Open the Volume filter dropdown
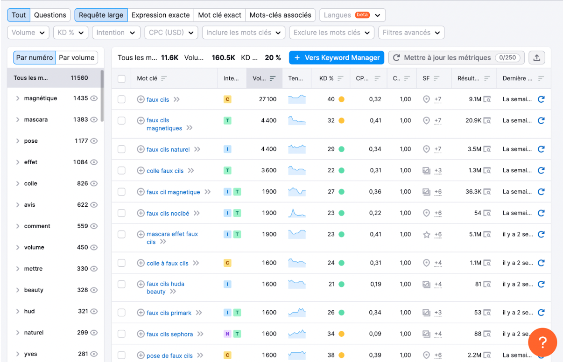The width and height of the screenshot is (563, 363). click(28, 33)
